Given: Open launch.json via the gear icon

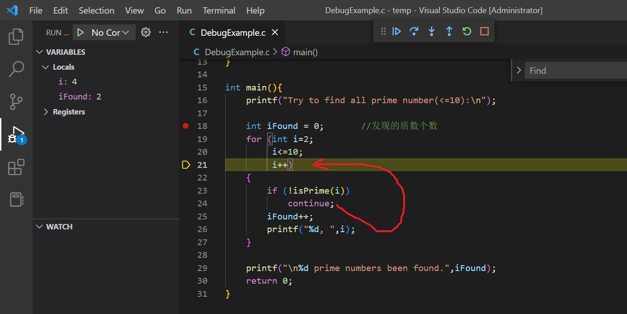Looking at the screenshot, I should (x=146, y=32).
